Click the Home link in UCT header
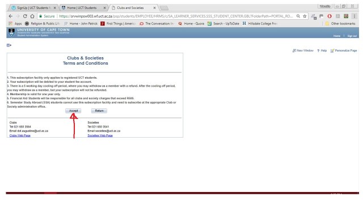 click(x=337, y=36)
